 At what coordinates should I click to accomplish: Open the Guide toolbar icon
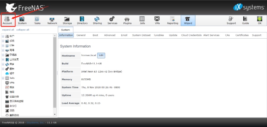pyautogui.click(x=245, y=20)
